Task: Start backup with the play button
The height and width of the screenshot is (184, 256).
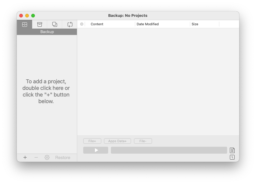Action: click(x=96, y=150)
